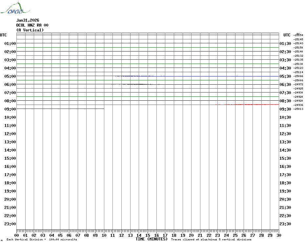Click the 23:00 hour label on left
Image resolution: width=305 pixels, height=244 pixels.
10,224
